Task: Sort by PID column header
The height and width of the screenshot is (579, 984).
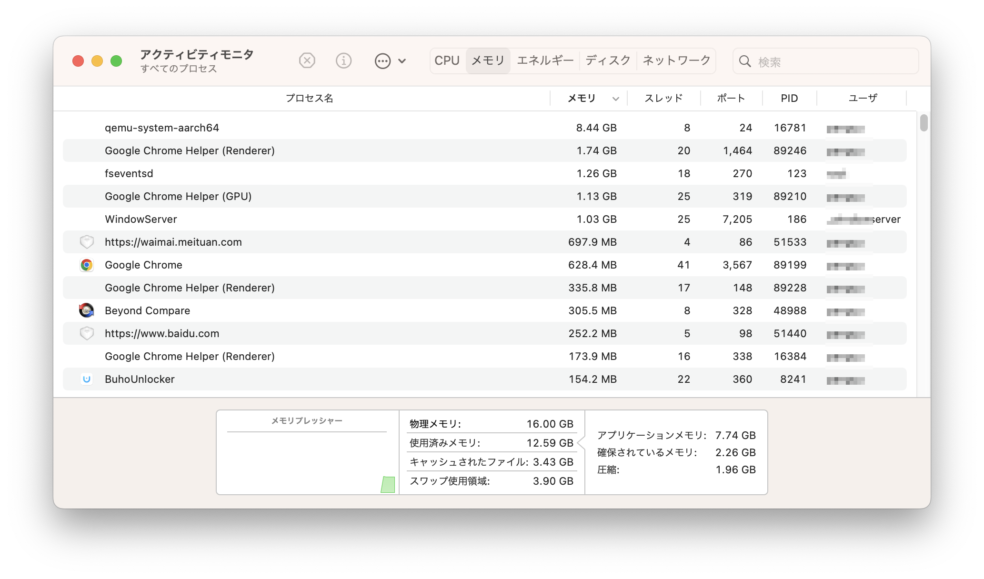Action: pos(789,98)
